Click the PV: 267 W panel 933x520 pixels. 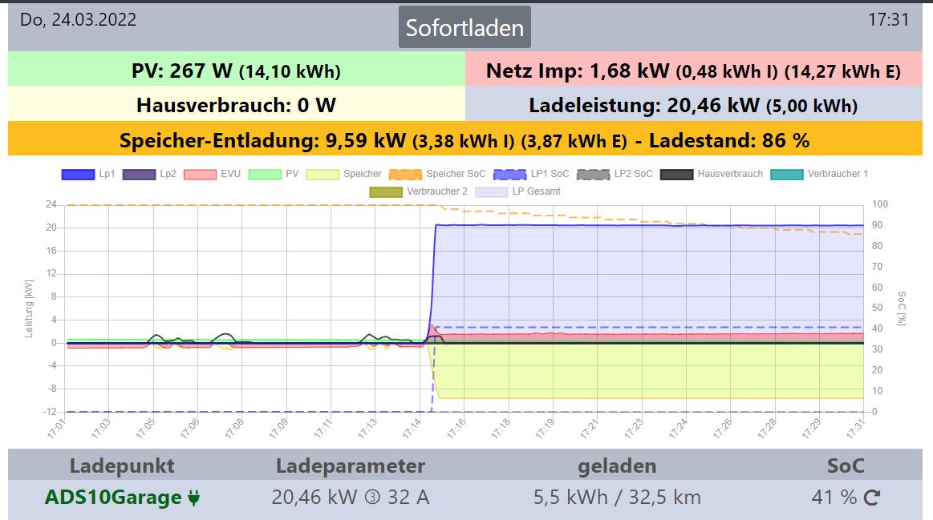pos(236,69)
